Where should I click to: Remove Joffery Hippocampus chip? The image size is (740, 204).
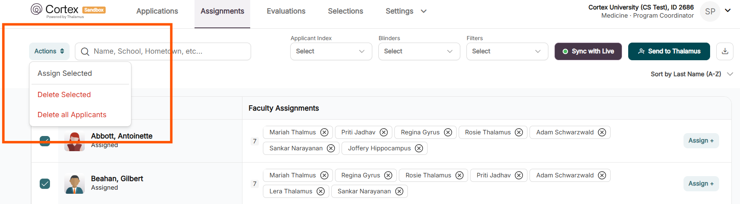pyautogui.click(x=419, y=148)
